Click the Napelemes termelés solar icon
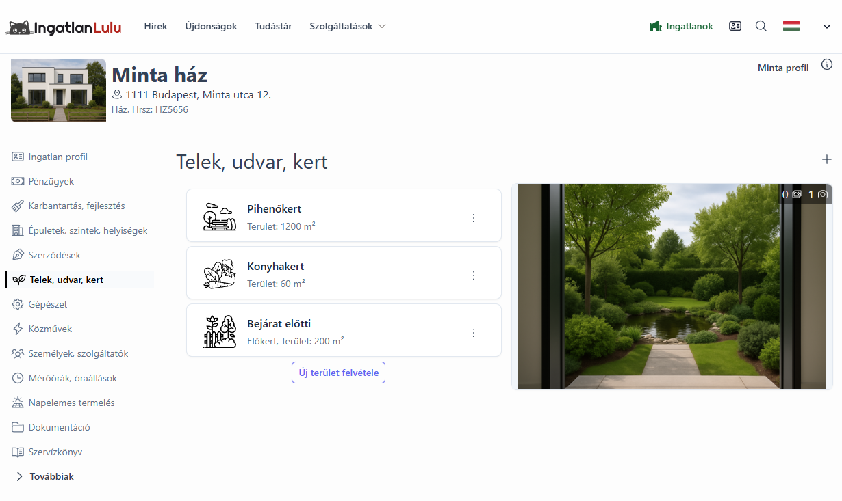The image size is (842, 501). tap(18, 403)
